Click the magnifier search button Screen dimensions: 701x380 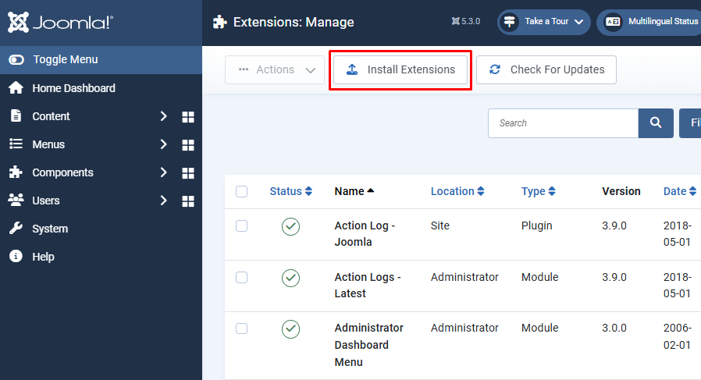pyautogui.click(x=656, y=123)
